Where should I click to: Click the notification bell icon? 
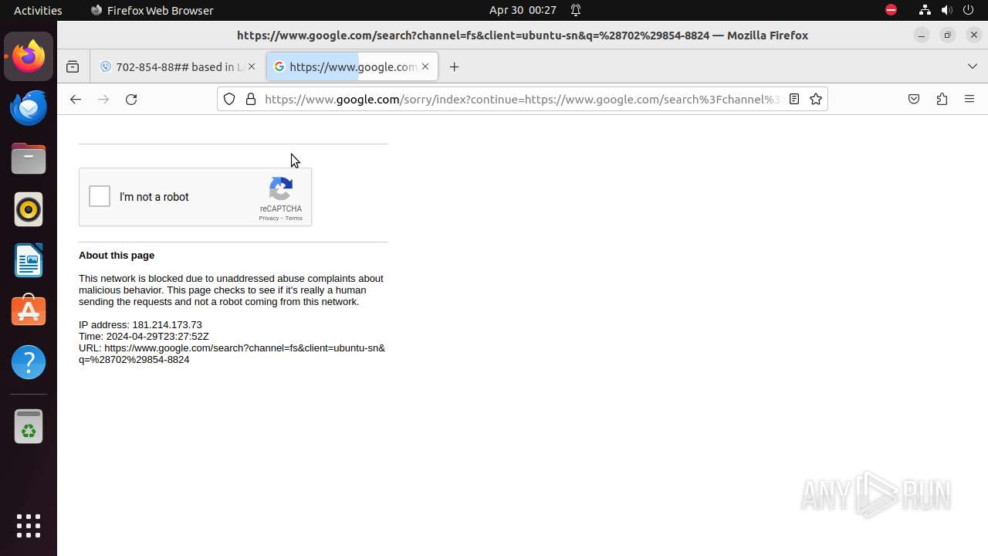point(576,10)
